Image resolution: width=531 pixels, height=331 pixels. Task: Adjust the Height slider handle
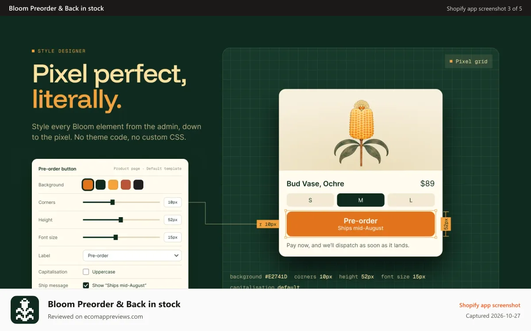tap(121, 220)
